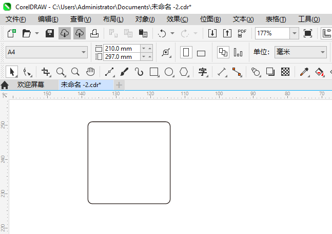Select the Freehand line tool
332x234 pixels.
point(109,72)
